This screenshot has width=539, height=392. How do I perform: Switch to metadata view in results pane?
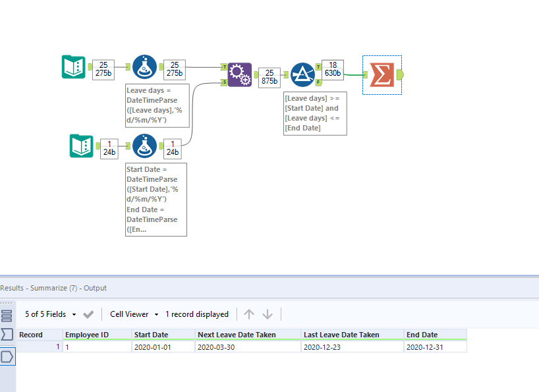pos(8,336)
